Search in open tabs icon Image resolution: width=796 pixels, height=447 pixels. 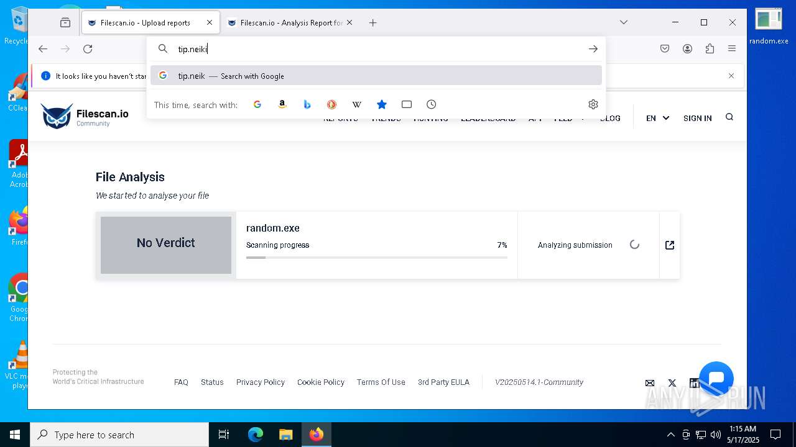coord(407,104)
